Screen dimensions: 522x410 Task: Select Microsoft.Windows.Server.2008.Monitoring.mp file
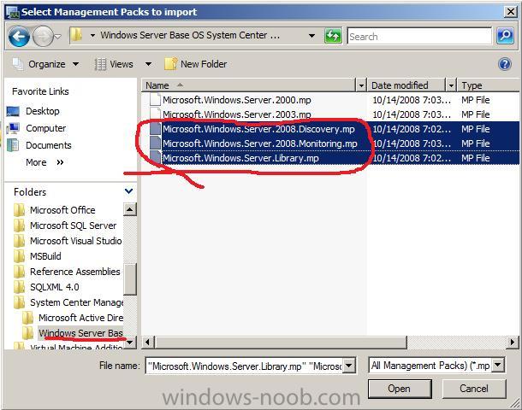260,143
